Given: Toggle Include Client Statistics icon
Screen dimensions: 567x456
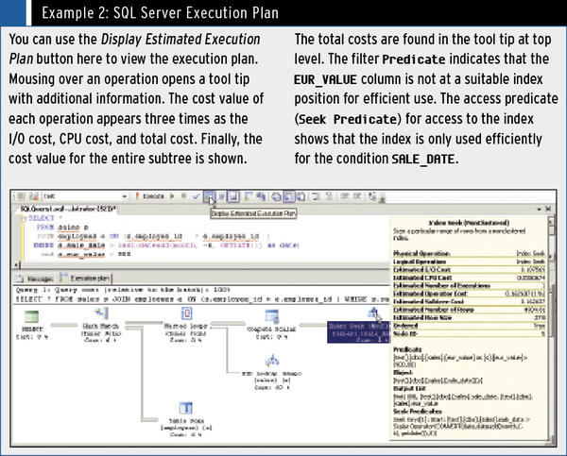Looking at the screenshot, I should click(261, 196).
